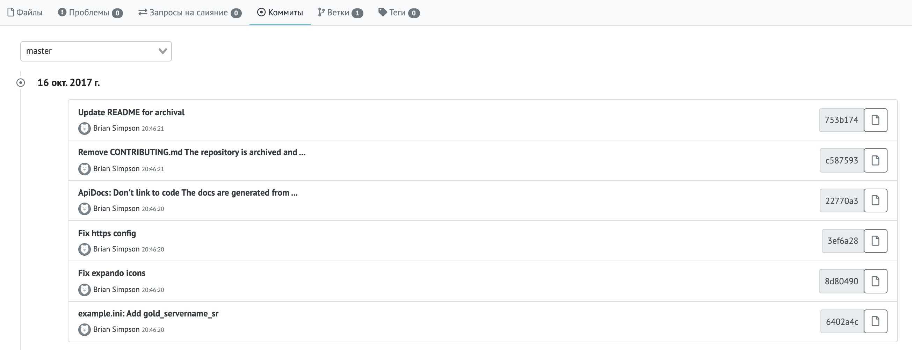Click the Коммиты circle icon

coord(261,12)
